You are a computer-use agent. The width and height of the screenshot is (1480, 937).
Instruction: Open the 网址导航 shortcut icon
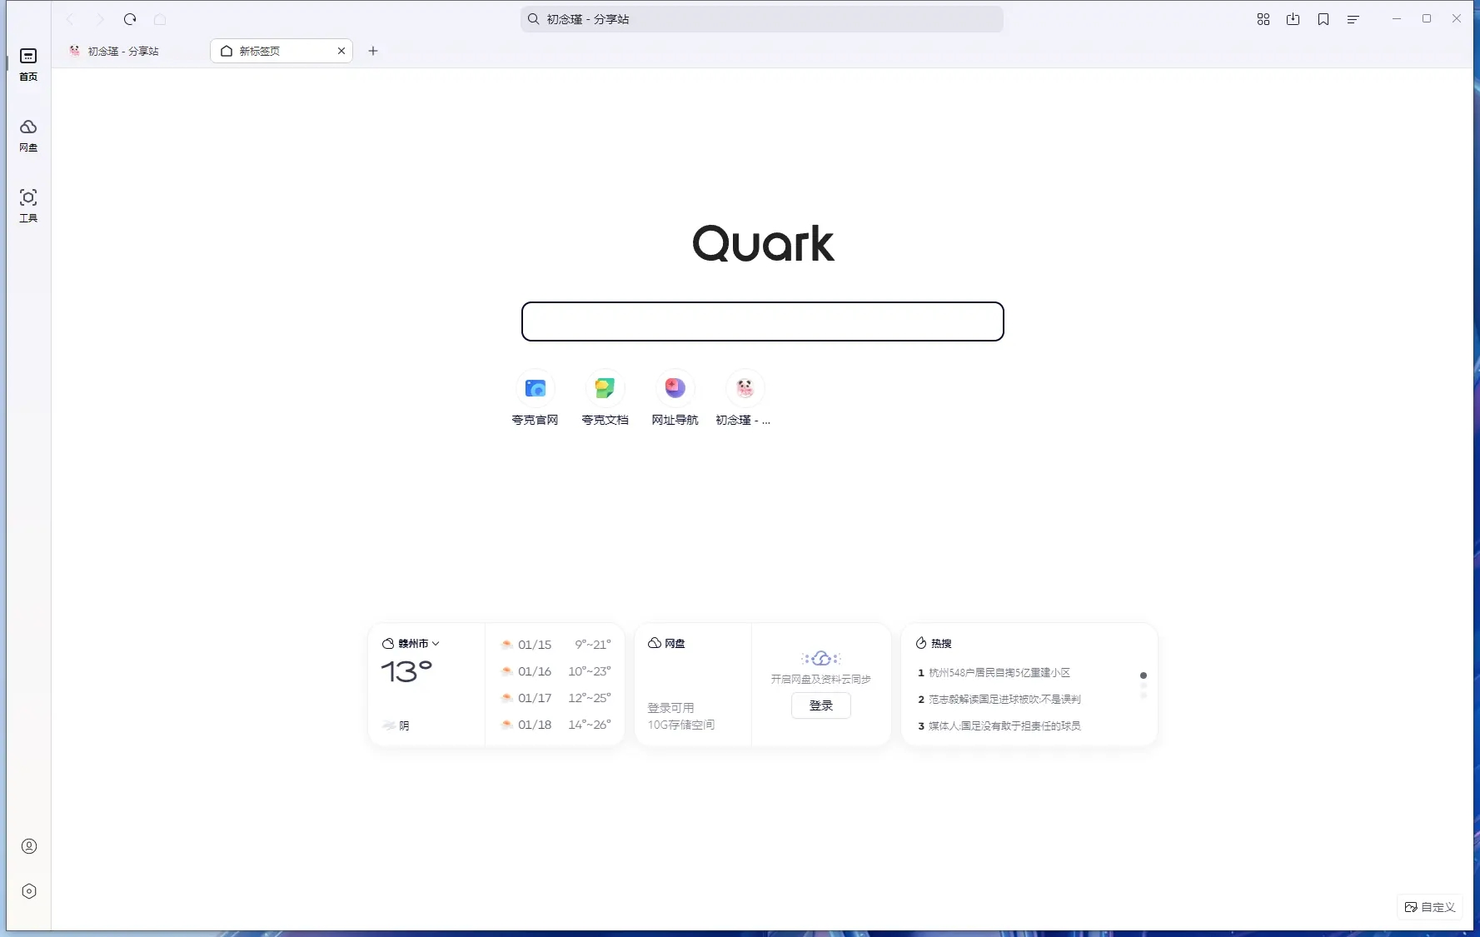tap(675, 388)
